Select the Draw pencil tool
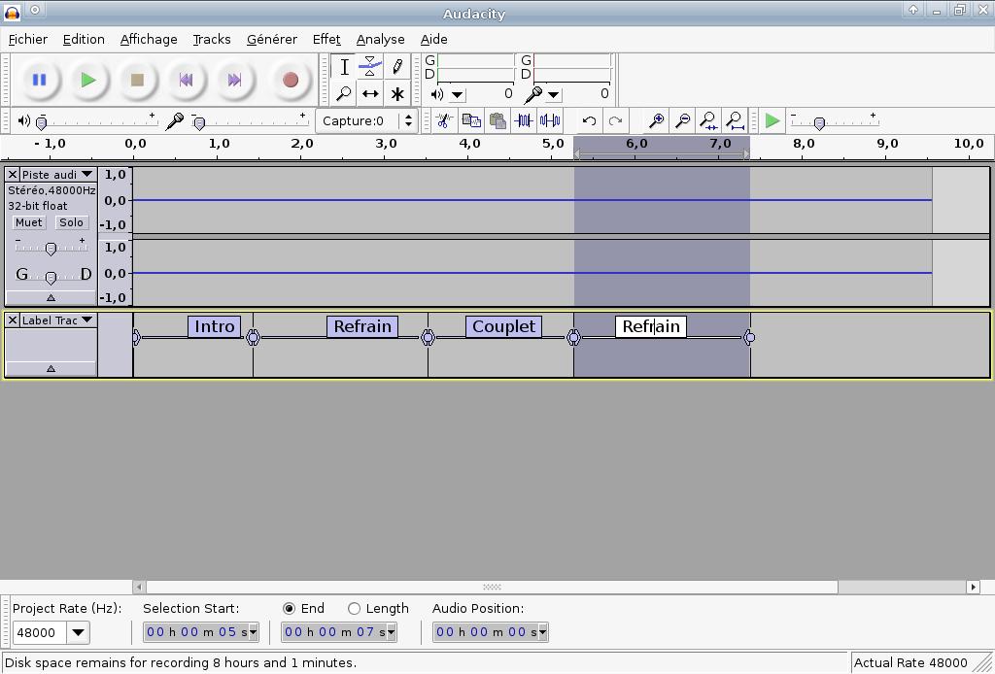Viewport: 995px width, 674px height. [396, 67]
